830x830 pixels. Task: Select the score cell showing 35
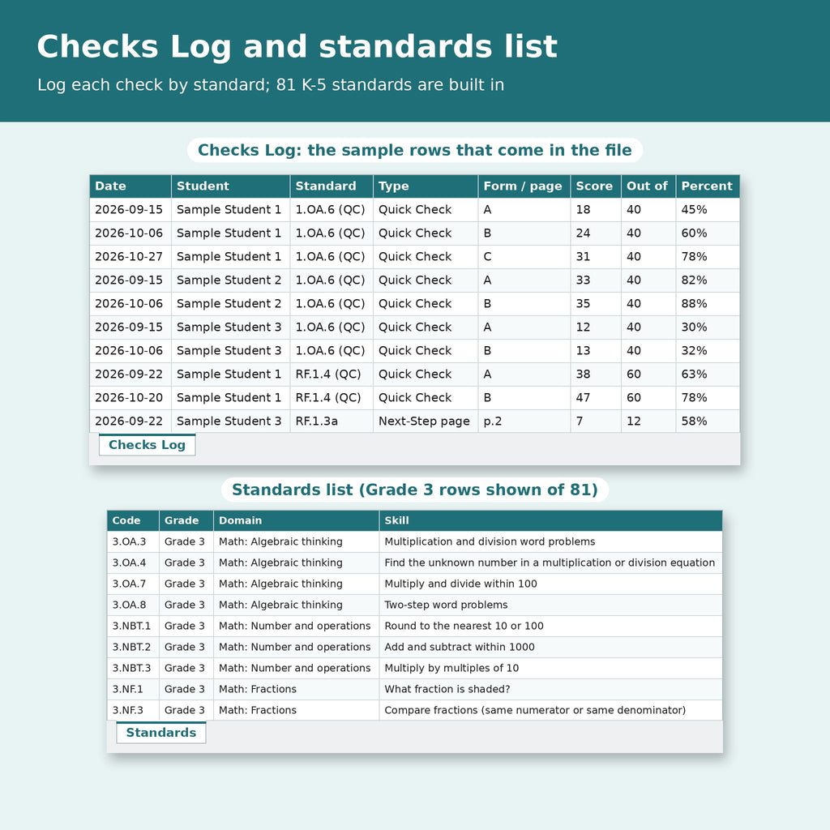point(596,304)
